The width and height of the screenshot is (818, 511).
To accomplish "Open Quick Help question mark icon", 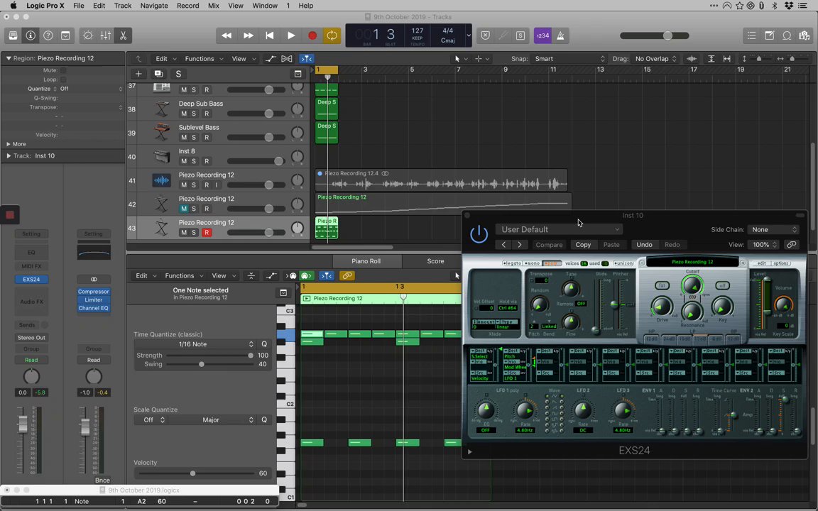I will pos(48,35).
